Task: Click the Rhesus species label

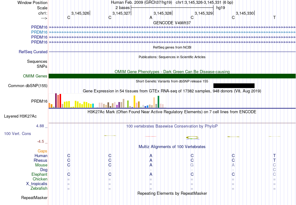Action: (x=41, y=160)
